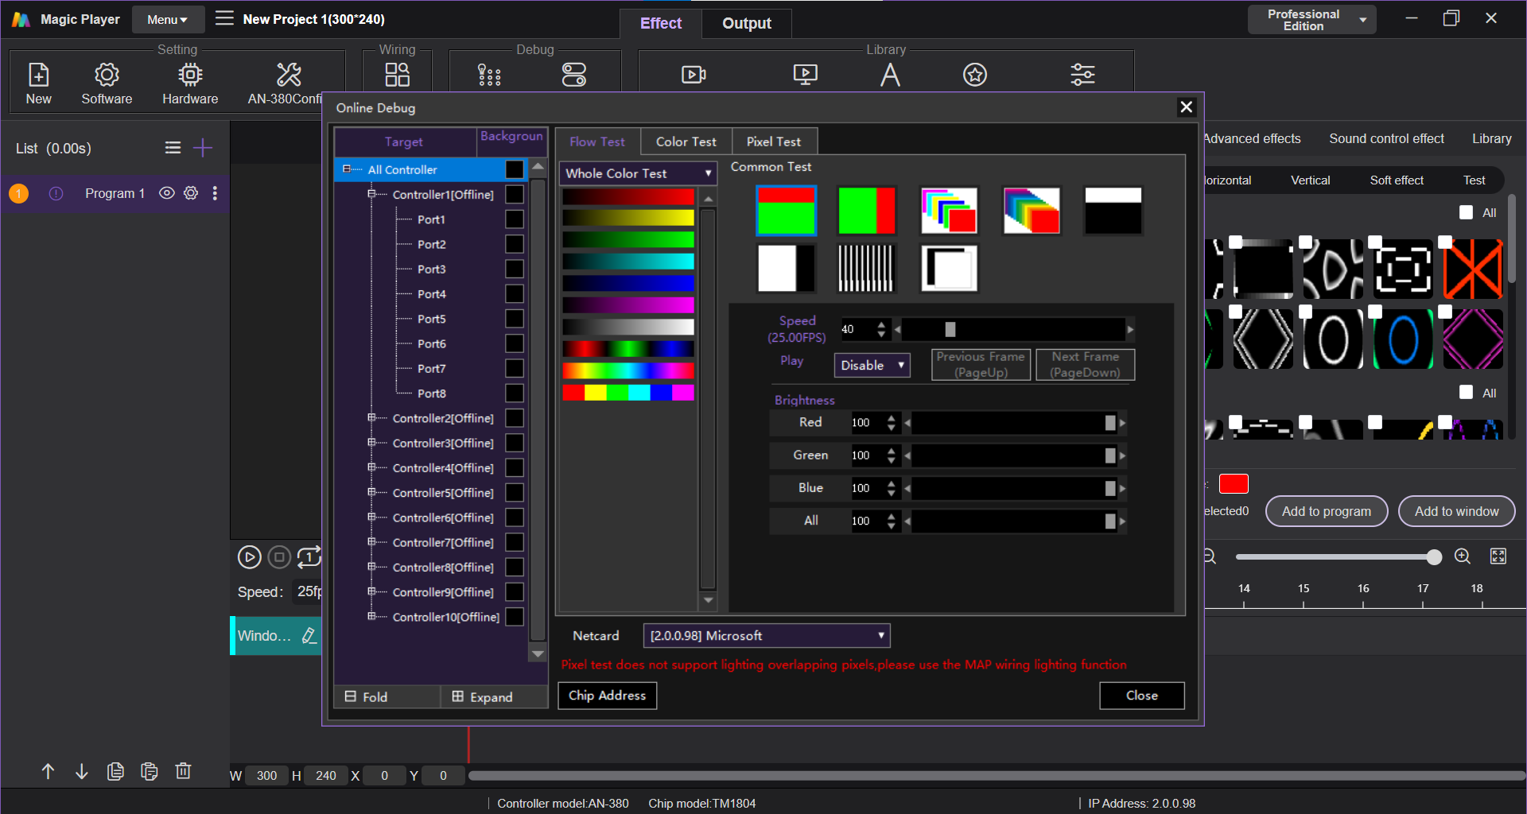The image size is (1527, 814).
Task: Collapse the Controller1[Offline] node
Action: pyautogui.click(x=371, y=194)
